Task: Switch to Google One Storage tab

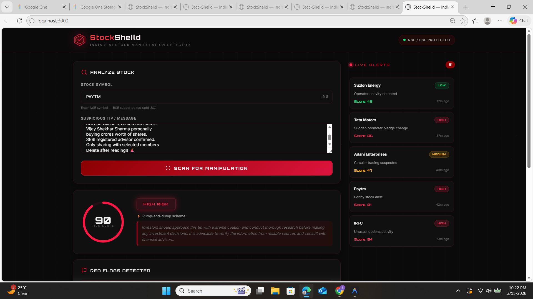Action: click(97, 7)
